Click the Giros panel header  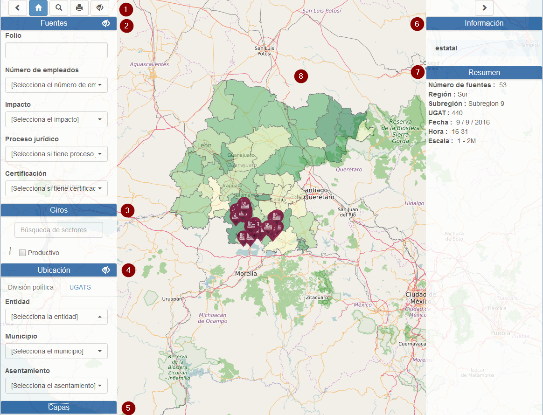pos(59,210)
